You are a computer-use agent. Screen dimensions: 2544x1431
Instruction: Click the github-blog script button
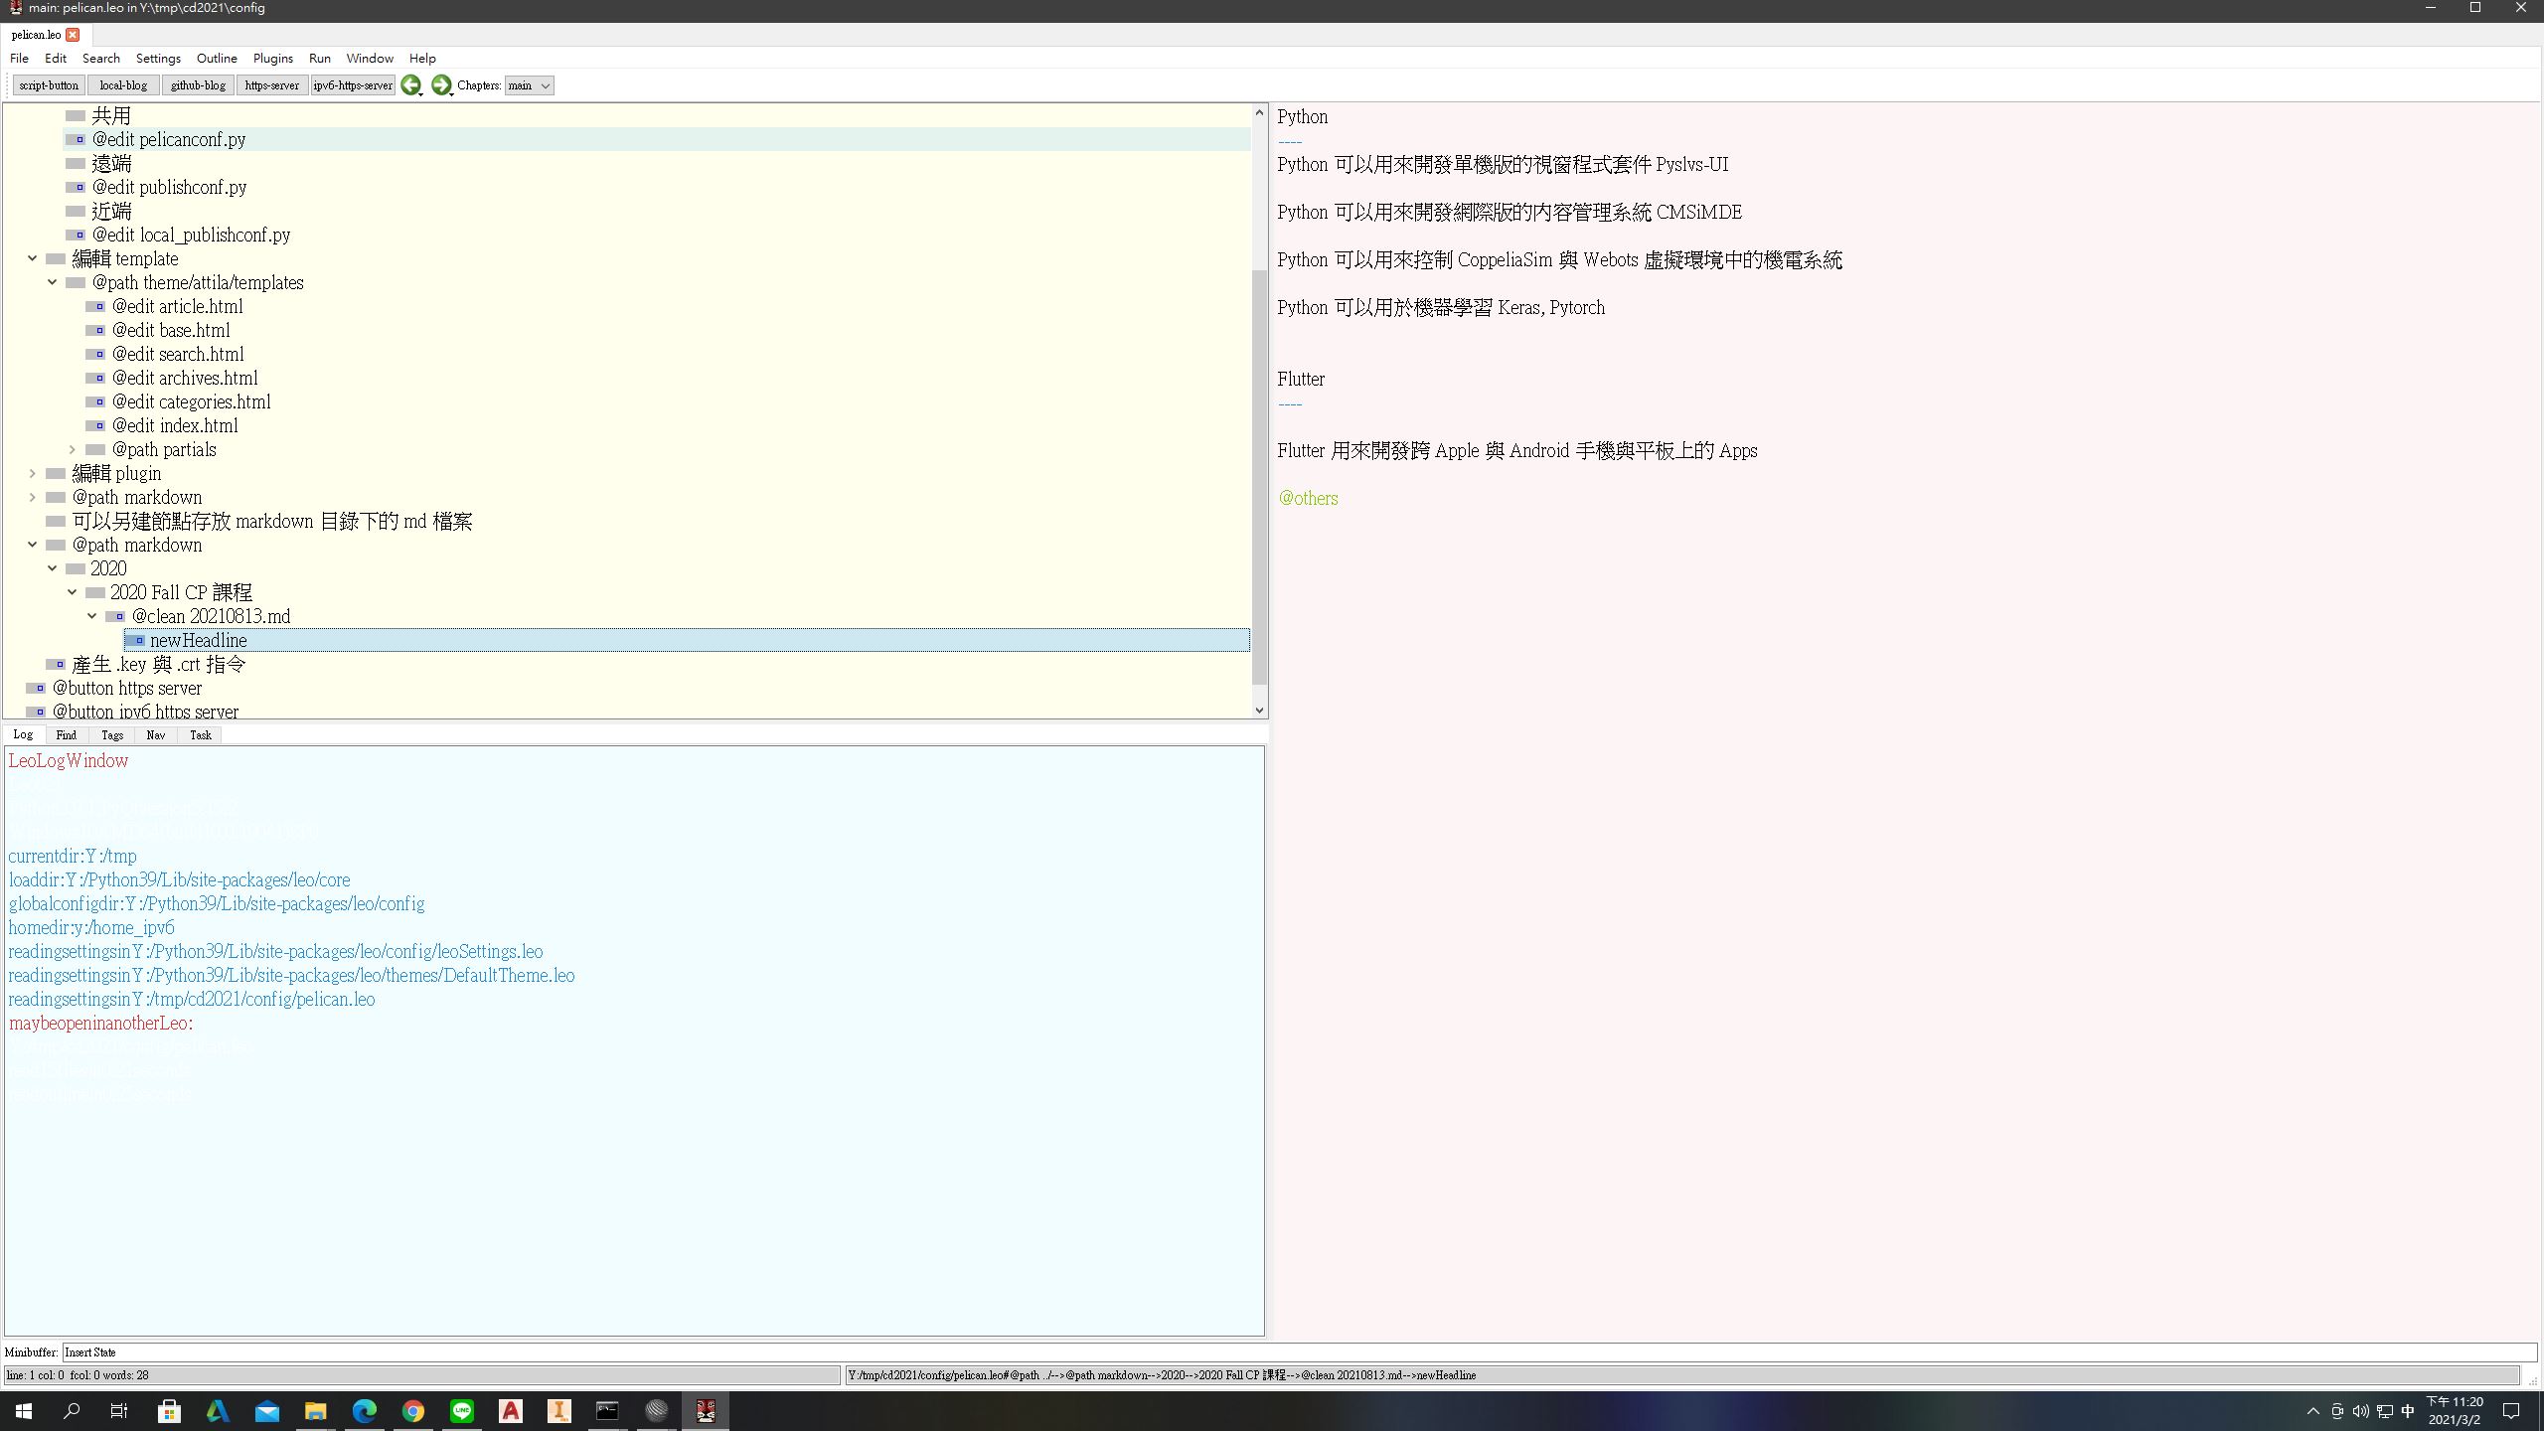pos(198,85)
